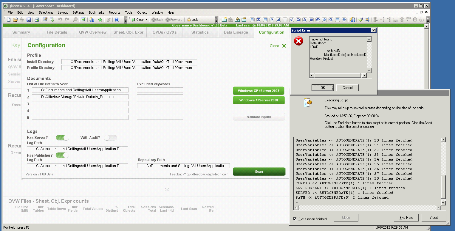Viewport: 455px width, 231px height.
Task: Click the Format Painter brush icon
Action: click(361, 20)
